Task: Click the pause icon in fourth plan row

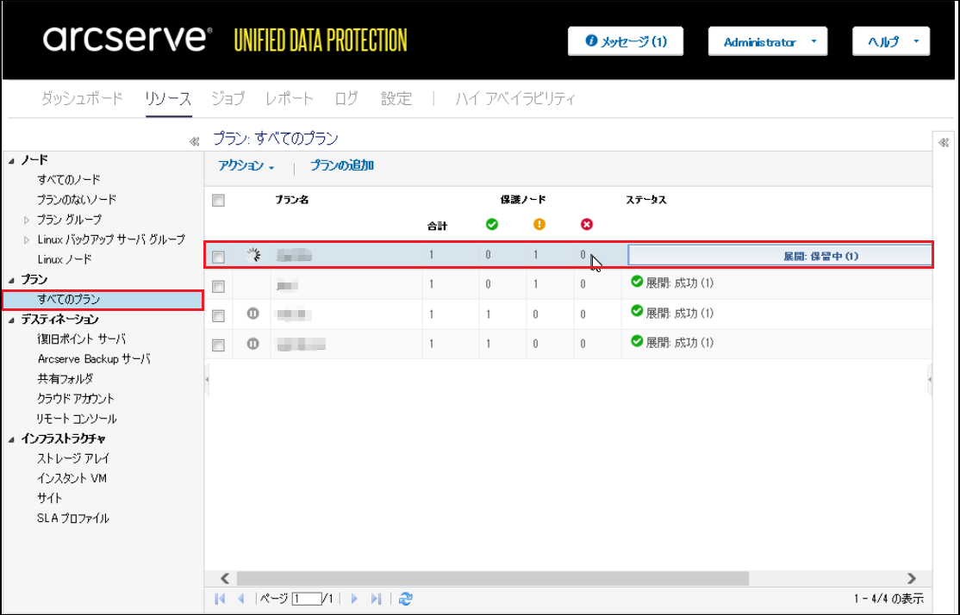Action: coord(252,344)
